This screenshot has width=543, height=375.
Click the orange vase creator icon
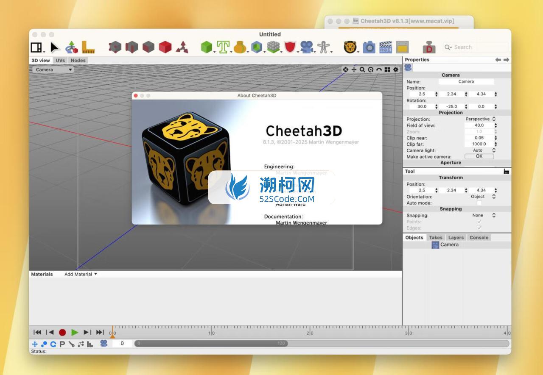coord(240,47)
